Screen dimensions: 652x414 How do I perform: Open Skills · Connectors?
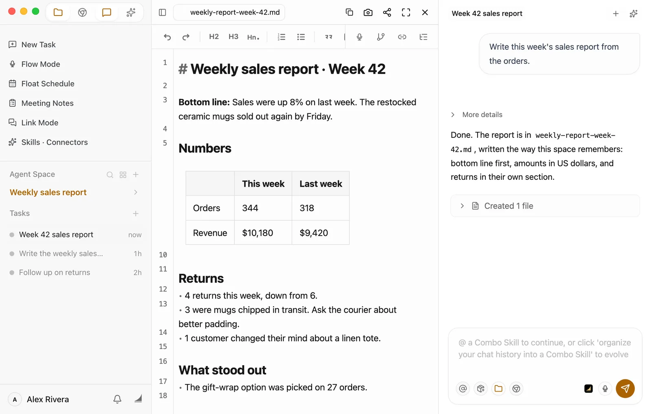(54, 142)
